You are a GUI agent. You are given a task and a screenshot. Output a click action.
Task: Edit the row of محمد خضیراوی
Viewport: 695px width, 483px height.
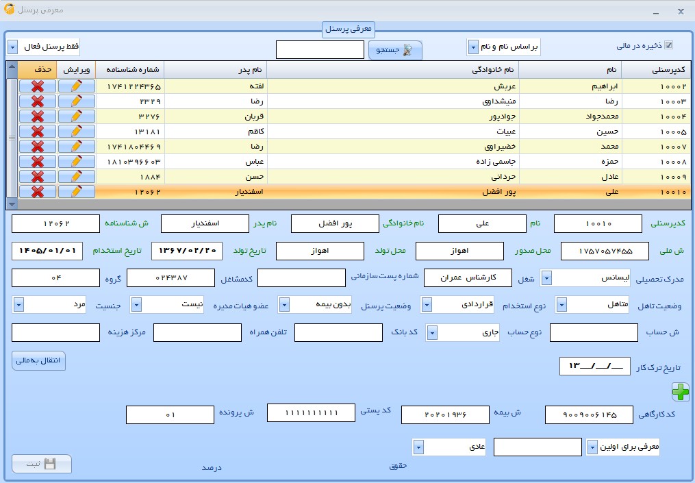(x=76, y=147)
